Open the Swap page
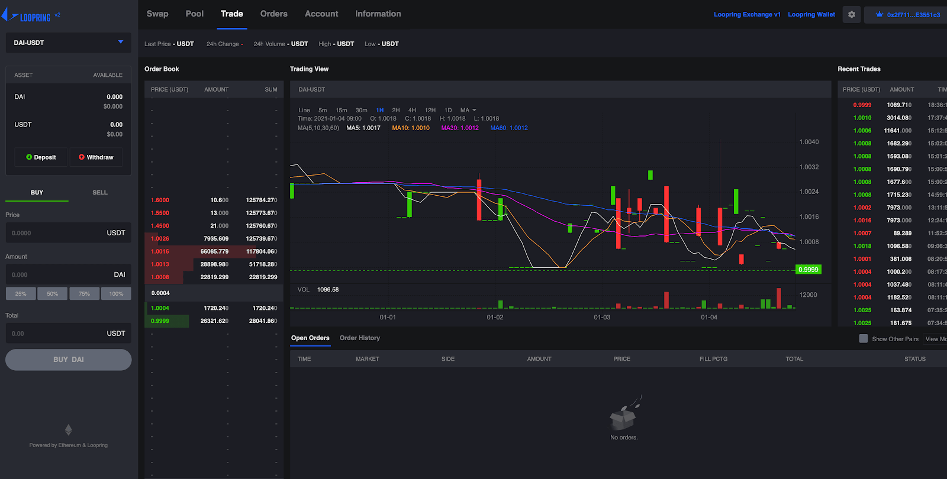 point(157,14)
